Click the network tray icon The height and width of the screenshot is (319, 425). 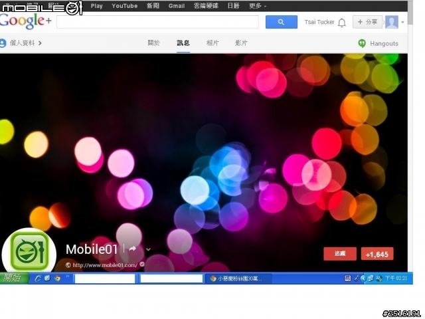371,278
